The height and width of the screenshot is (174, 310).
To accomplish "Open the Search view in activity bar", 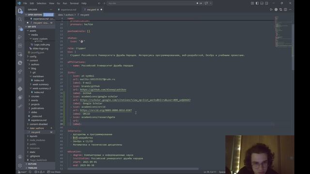I will [x=20, y=19].
